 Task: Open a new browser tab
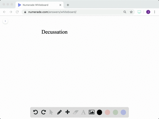point(68,5)
